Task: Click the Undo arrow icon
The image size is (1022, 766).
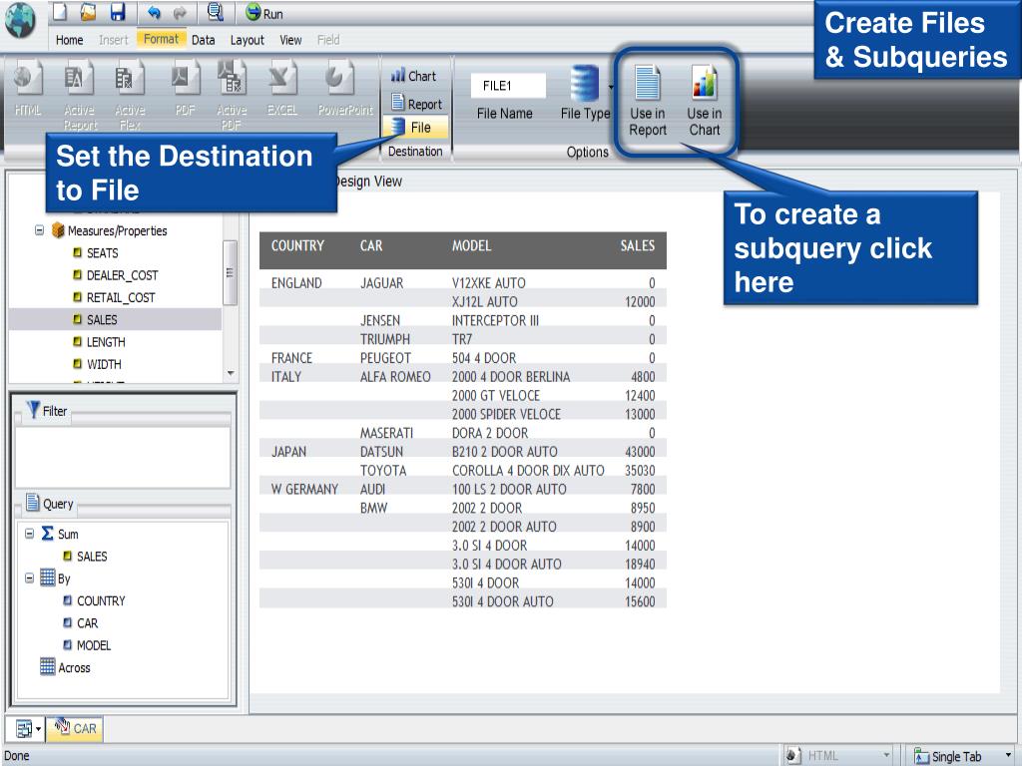Action: pyautogui.click(x=154, y=13)
